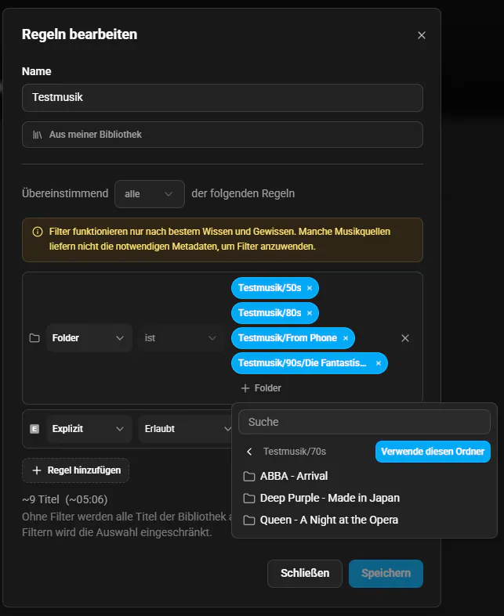Viewport: 504px width, 616px height.
Task: Open the Folder rule type dropdown
Action: pyautogui.click(x=89, y=338)
